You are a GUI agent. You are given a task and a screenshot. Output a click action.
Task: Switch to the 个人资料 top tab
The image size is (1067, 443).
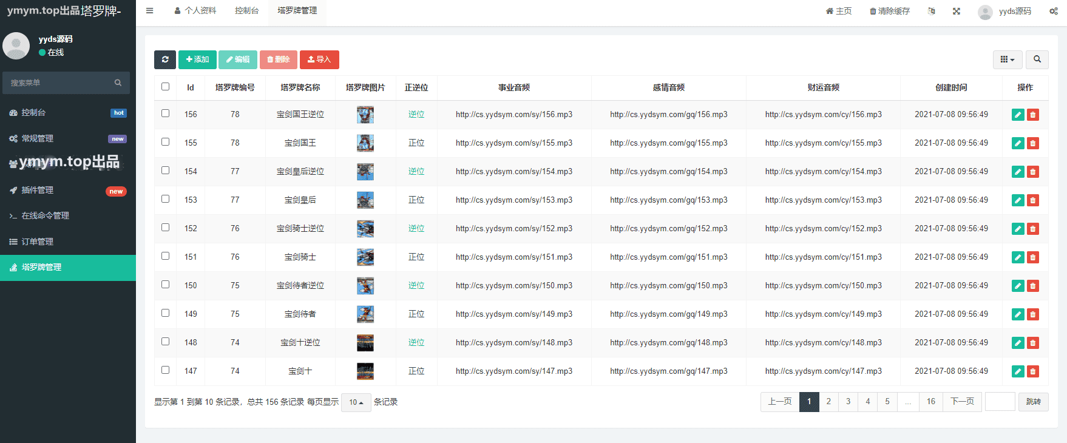coord(195,11)
